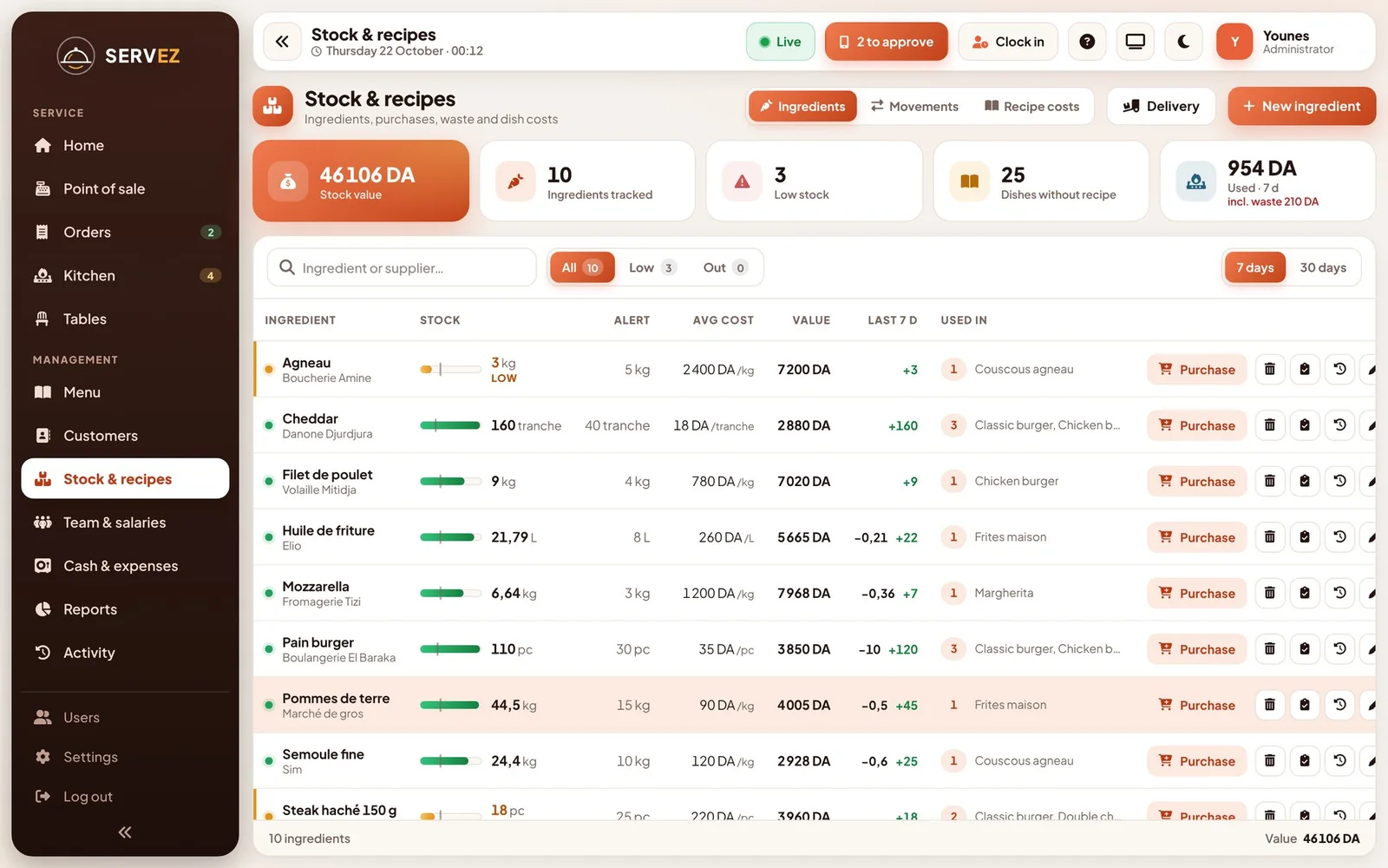
Task: Delete Pommes de terre via trash icon
Action: 1269,705
